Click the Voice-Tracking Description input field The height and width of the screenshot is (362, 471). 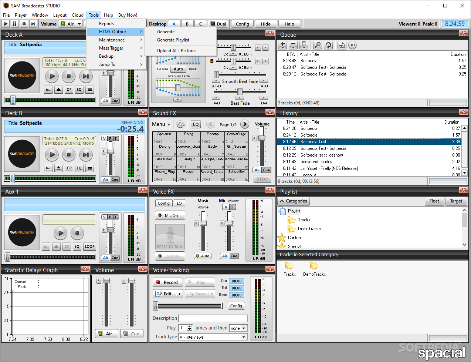click(213, 318)
